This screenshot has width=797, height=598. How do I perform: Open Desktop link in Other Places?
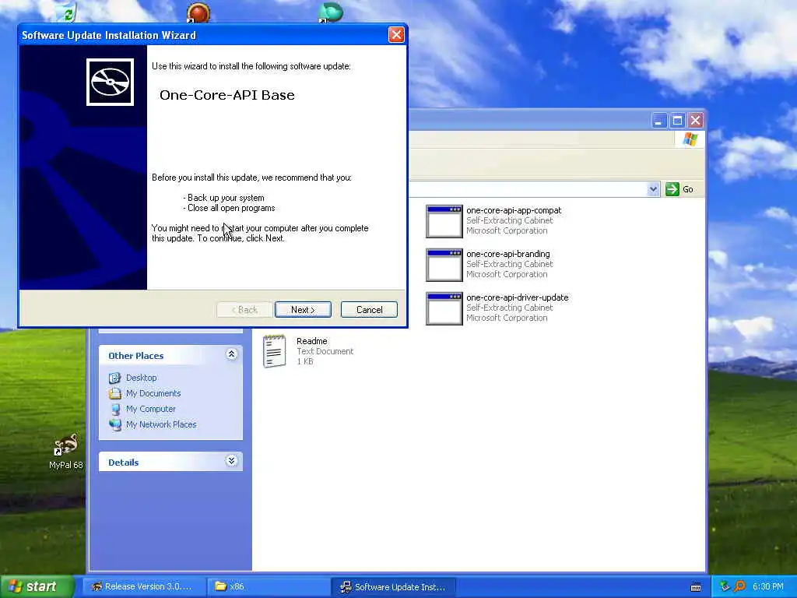(142, 378)
